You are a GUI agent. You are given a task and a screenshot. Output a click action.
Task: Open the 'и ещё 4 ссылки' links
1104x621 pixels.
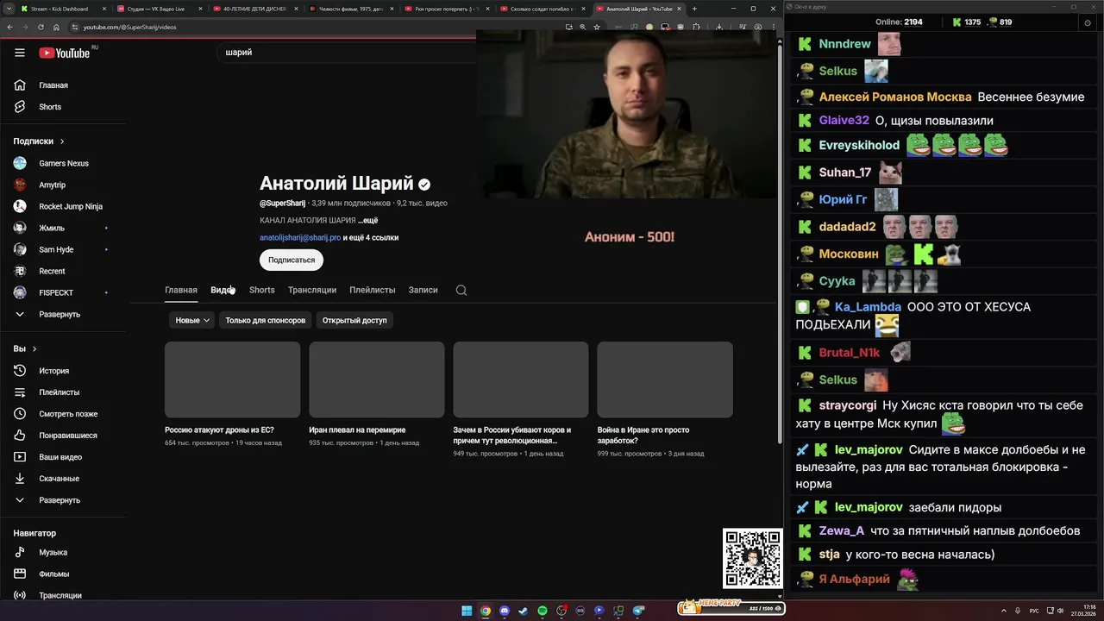click(x=371, y=237)
